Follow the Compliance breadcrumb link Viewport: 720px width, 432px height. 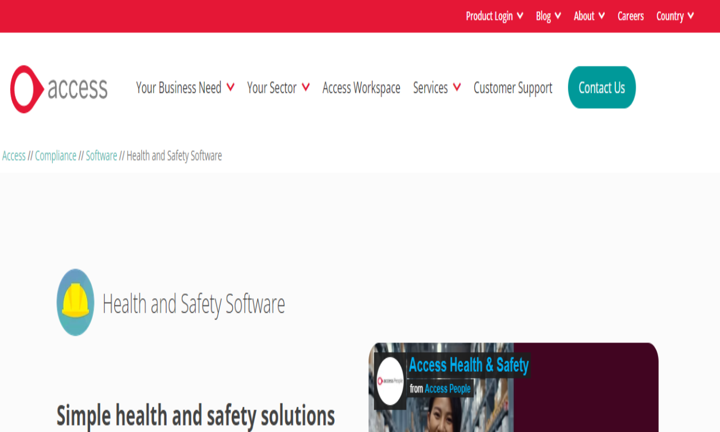(56, 156)
